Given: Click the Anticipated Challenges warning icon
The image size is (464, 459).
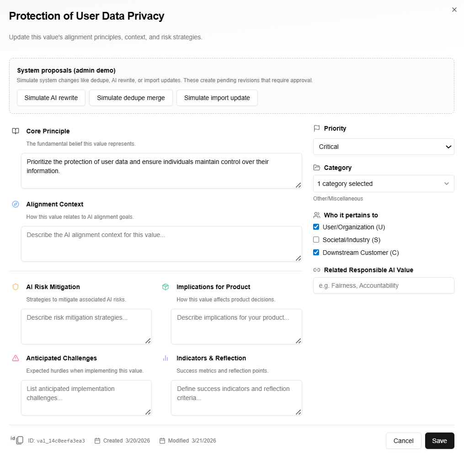Looking at the screenshot, I should coord(16,358).
